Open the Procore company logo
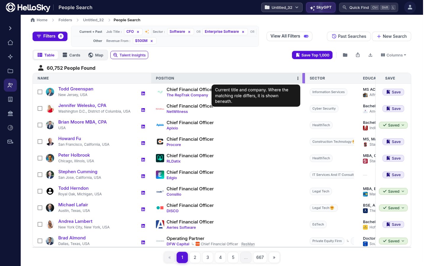The image size is (426, 266). (160, 142)
